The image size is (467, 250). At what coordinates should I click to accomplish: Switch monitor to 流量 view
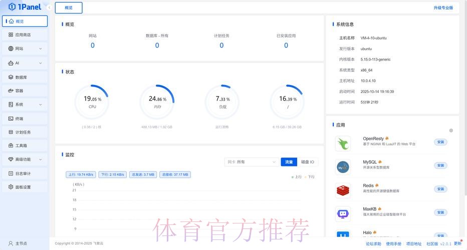tap(289, 162)
